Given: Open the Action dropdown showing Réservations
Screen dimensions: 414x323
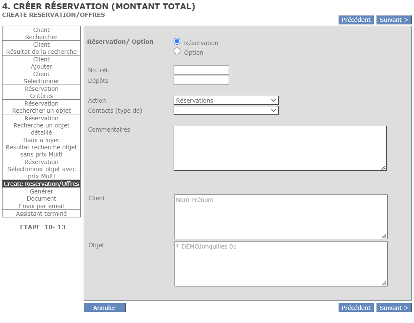Looking at the screenshot, I should 226,101.
